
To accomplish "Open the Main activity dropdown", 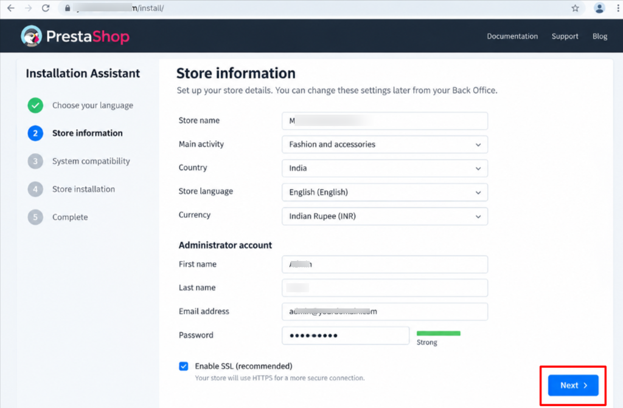I will coord(385,144).
